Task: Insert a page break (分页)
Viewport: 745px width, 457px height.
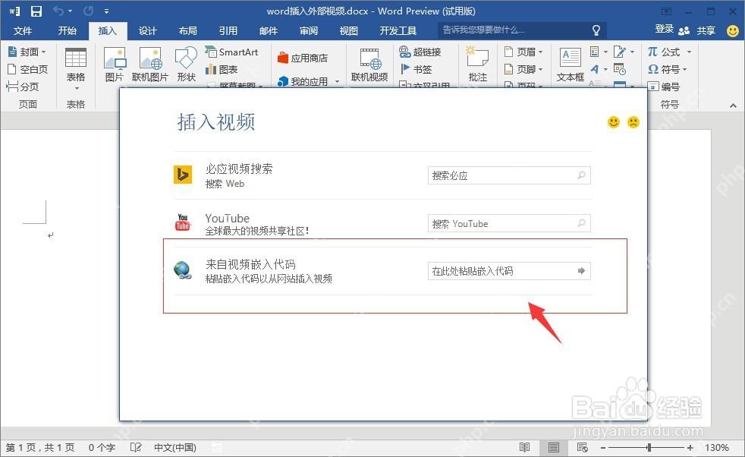Action: click(23, 87)
